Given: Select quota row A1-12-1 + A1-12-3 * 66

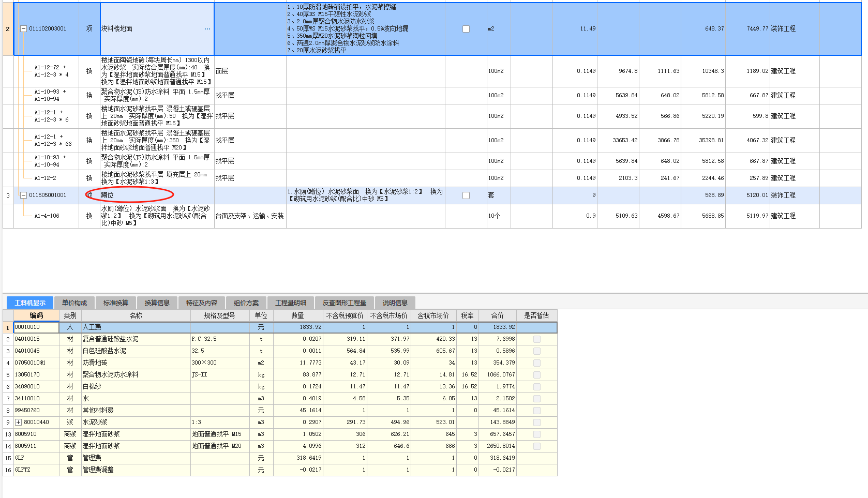Looking at the screenshot, I should point(53,141).
